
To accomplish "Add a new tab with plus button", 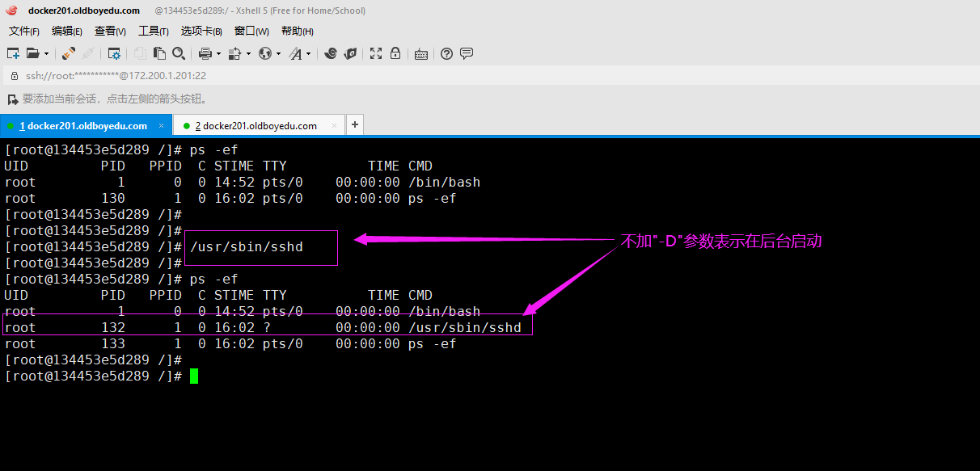I will pyautogui.click(x=354, y=125).
